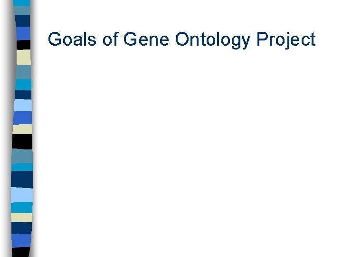342x257 pixels.
Task: Click the bottommost cream block in strip
Action: (x=22, y=217)
